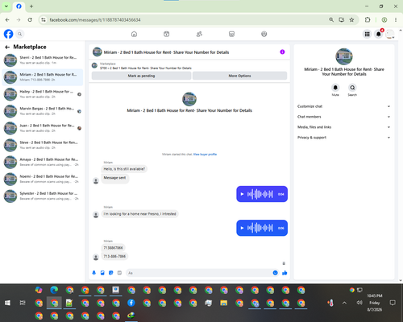The height and width of the screenshot is (322, 403).
Task: Search in conversation using the magnifier icon
Action: pyautogui.click(x=352, y=88)
